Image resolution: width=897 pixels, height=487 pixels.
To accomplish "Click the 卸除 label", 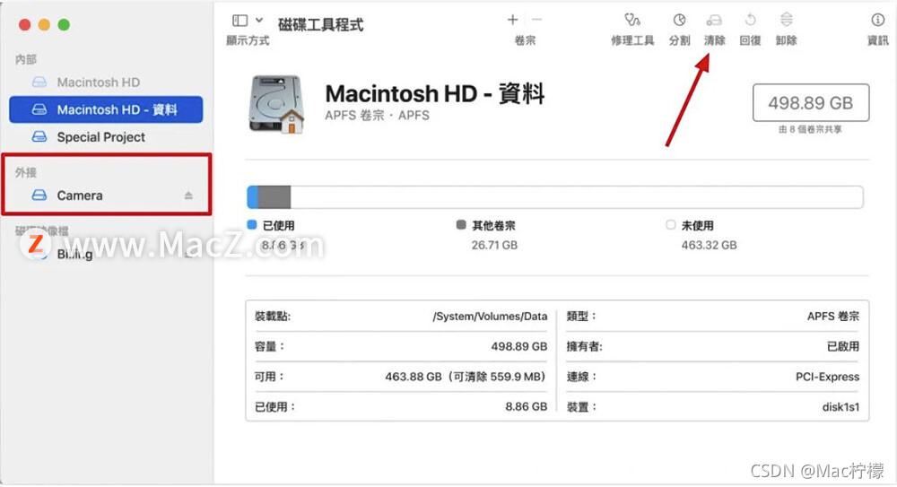I will click(x=786, y=40).
